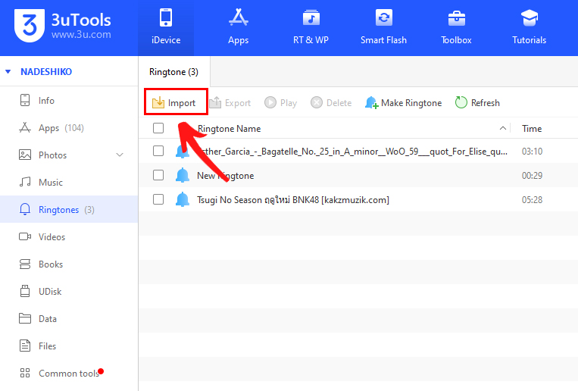Import a ringtone file
Viewport: 578px width, 391px height.
coord(174,102)
